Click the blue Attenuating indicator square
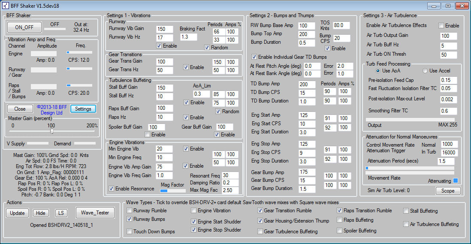Image resolution: width=471 pixels, height=244 pixels. coord(456,181)
